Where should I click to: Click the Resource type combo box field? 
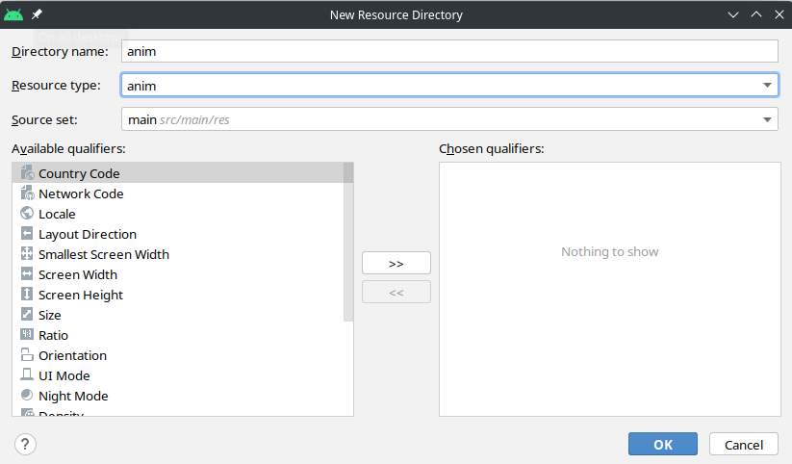point(449,85)
